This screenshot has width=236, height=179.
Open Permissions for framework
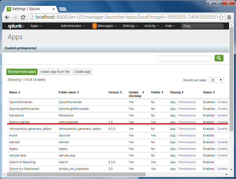[x=187, y=115]
